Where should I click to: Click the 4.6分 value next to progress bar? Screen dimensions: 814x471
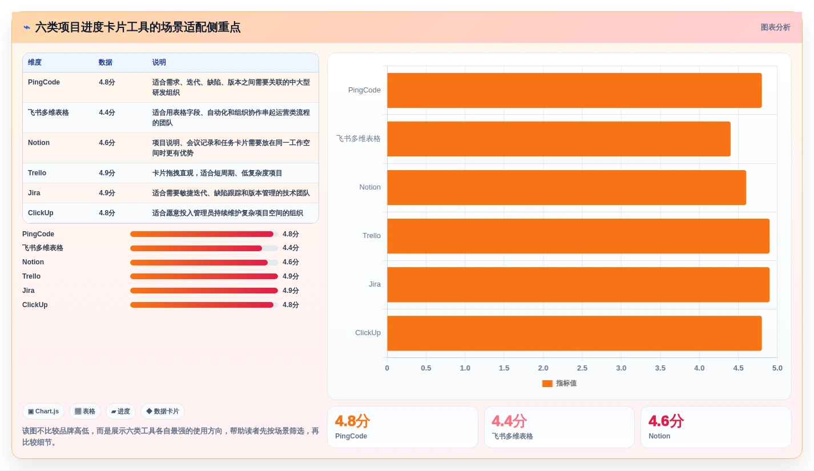click(x=291, y=263)
